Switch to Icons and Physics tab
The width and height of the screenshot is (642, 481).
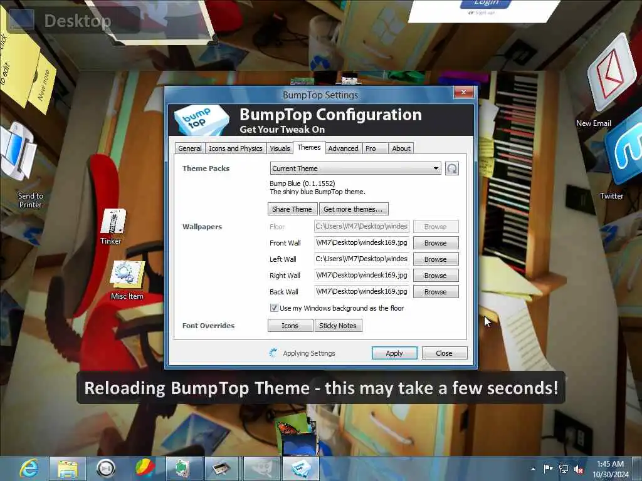coord(236,148)
